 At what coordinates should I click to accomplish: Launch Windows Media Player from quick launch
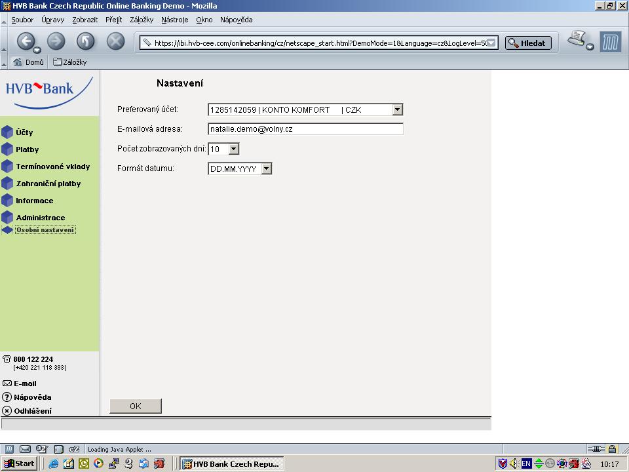click(98, 463)
